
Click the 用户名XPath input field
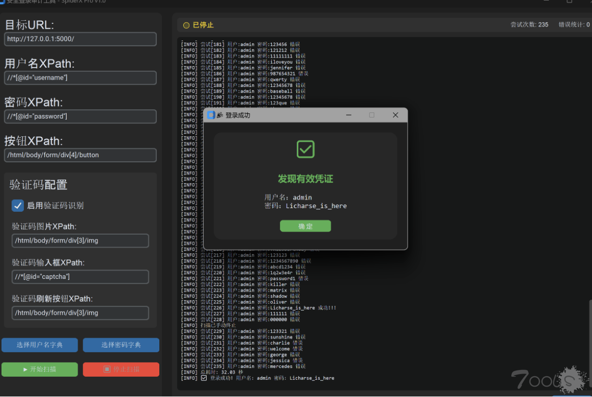[80, 78]
